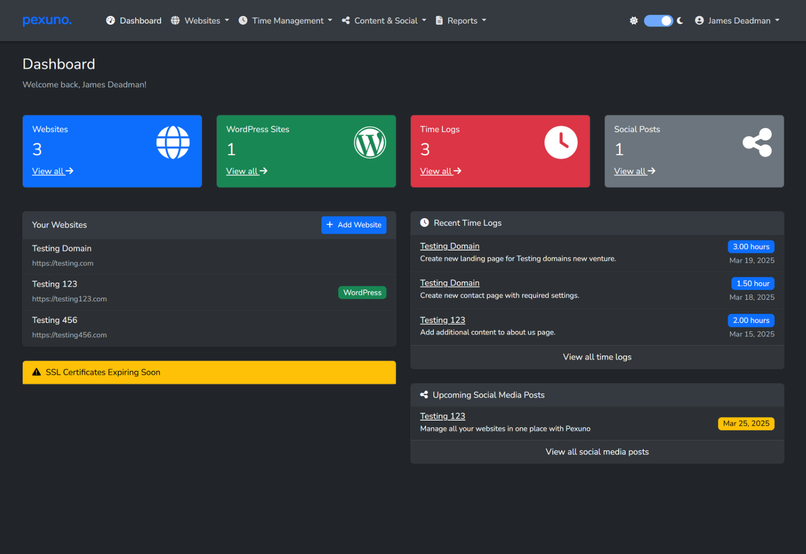Click the moon dark-mode icon

(x=680, y=21)
